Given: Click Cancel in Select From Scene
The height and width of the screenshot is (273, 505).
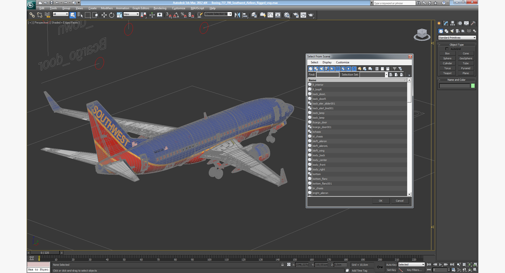Looking at the screenshot, I should [x=400, y=201].
